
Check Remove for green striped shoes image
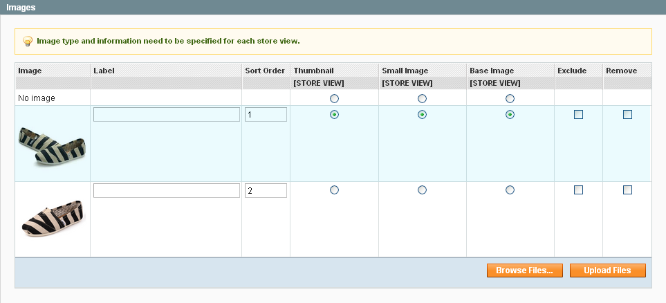627,115
